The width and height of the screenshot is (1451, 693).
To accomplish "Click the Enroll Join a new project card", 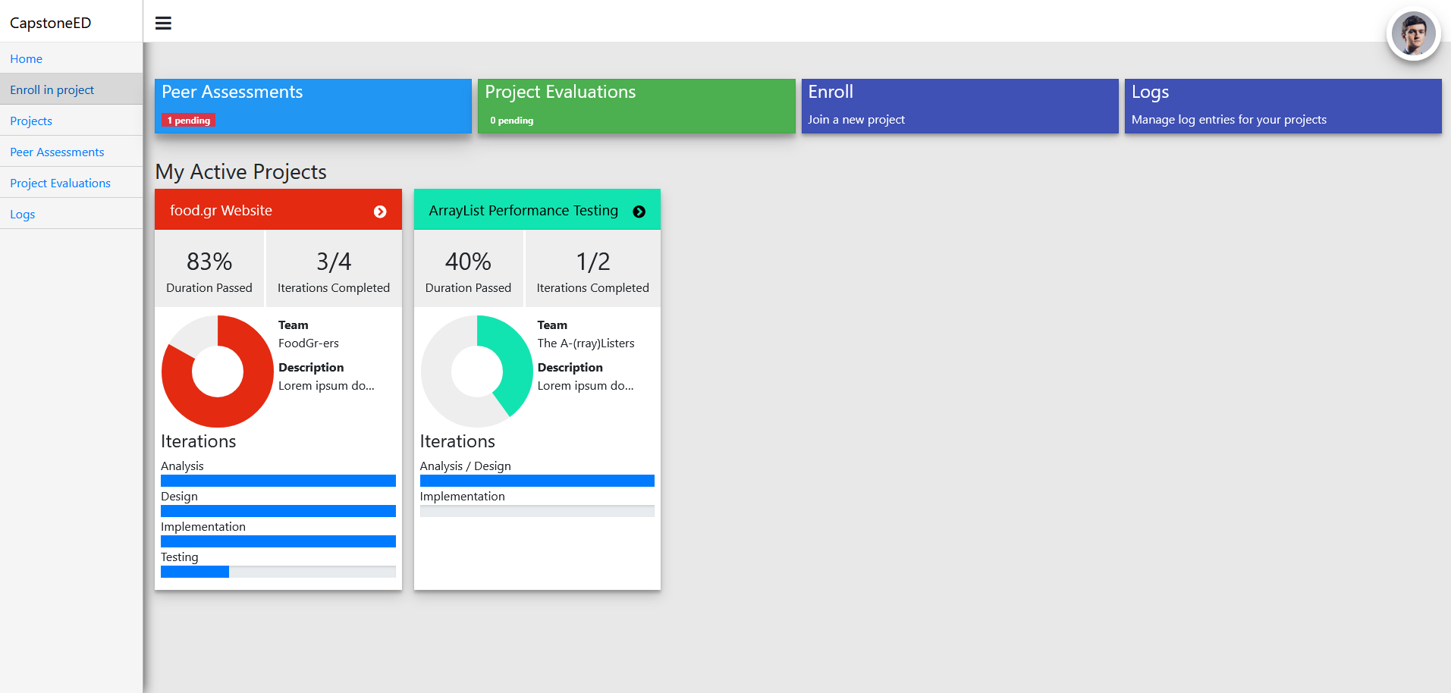I will tap(959, 105).
